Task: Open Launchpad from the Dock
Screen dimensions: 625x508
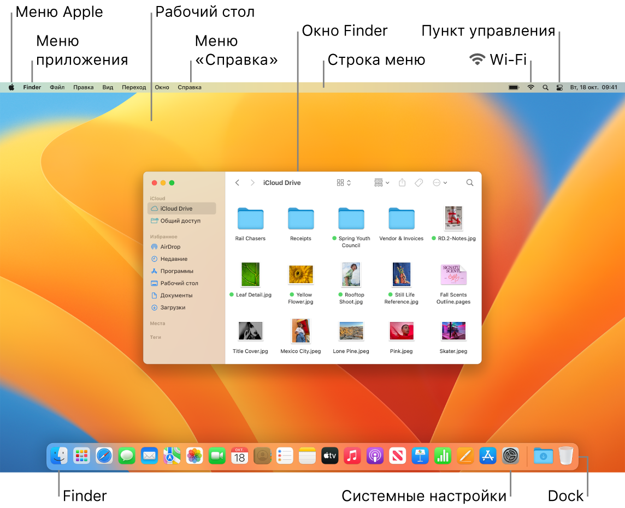Action: (81, 456)
